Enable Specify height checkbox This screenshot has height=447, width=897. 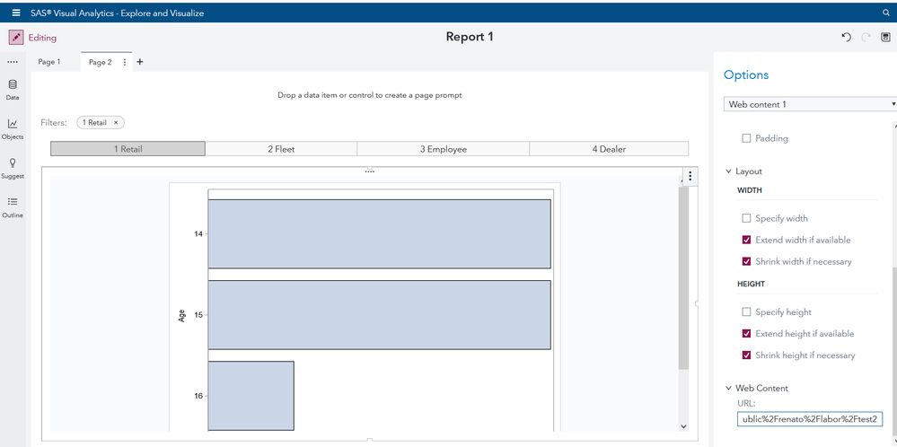746,312
